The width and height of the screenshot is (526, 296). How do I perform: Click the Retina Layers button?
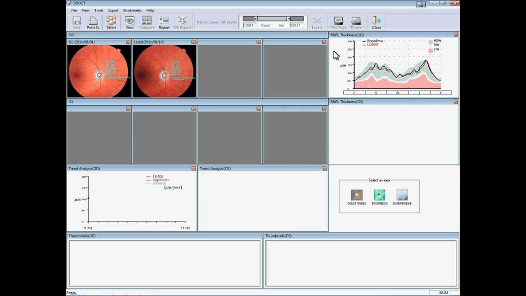pos(208,22)
